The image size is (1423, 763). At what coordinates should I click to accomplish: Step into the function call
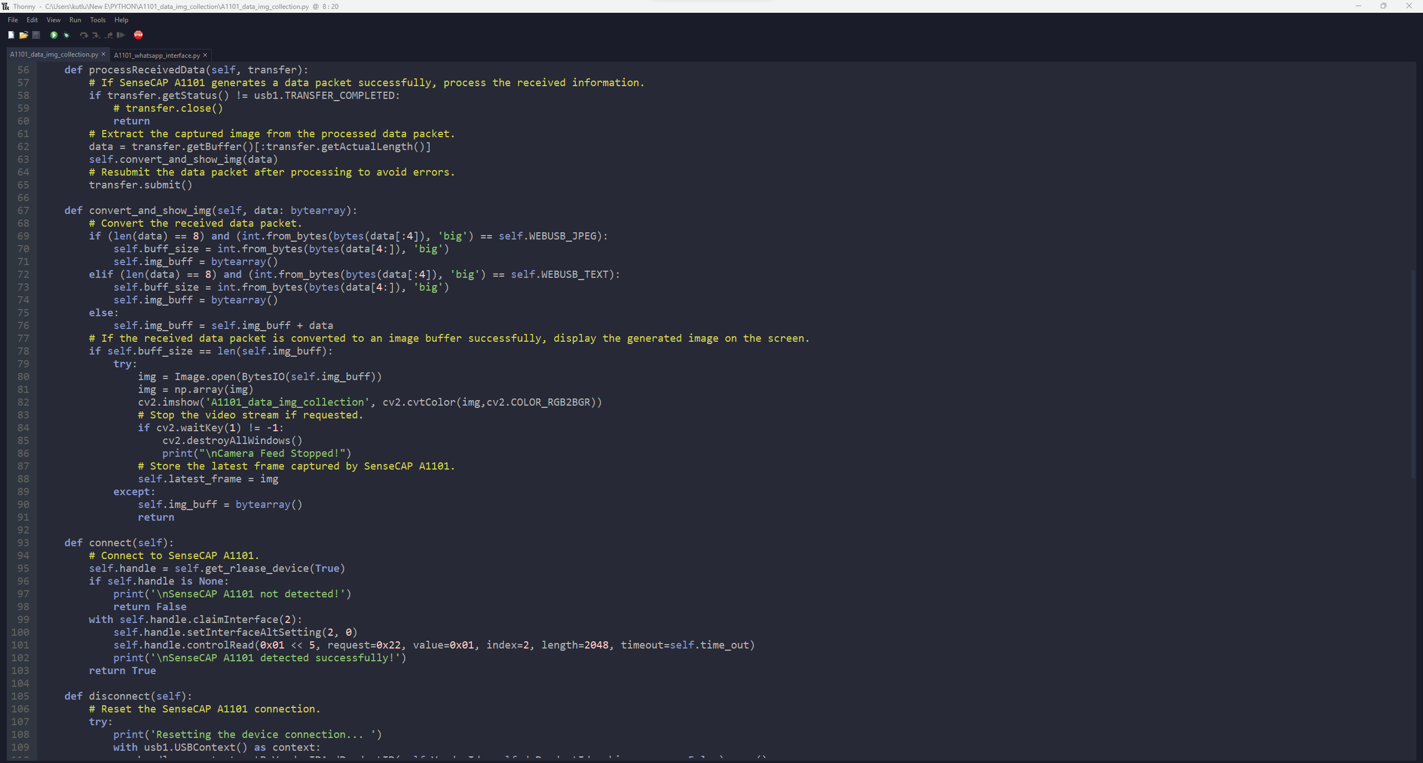[x=95, y=35]
